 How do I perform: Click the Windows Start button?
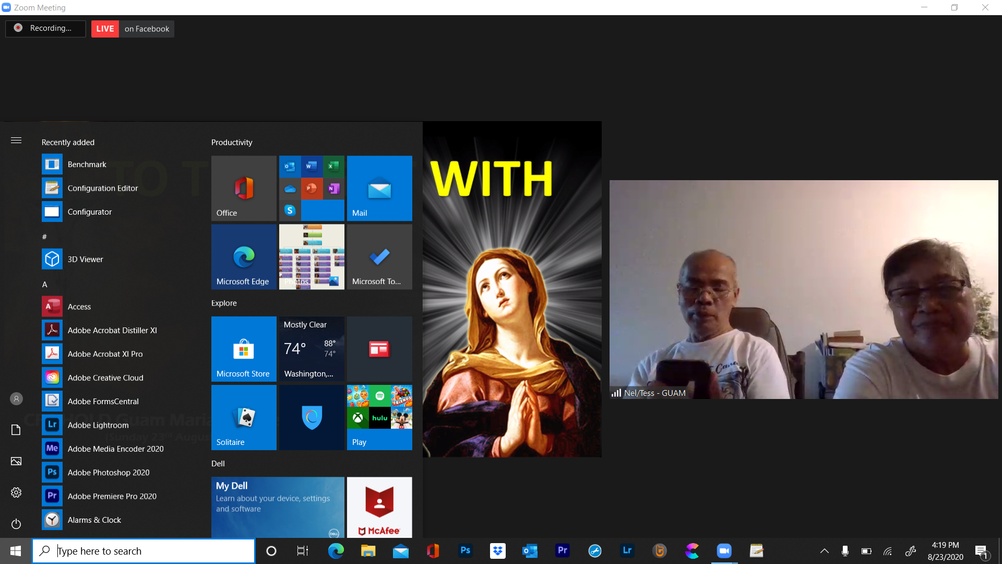coord(16,551)
